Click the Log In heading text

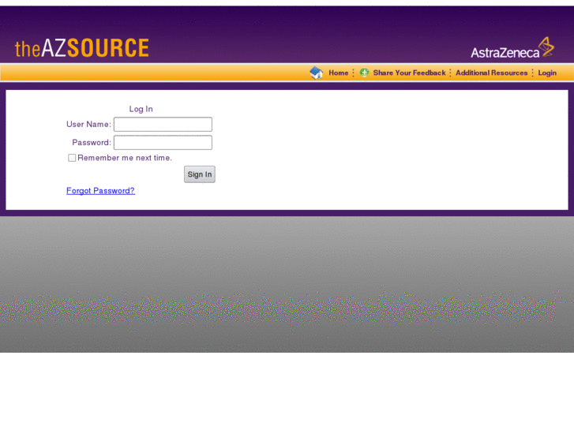[x=141, y=109]
